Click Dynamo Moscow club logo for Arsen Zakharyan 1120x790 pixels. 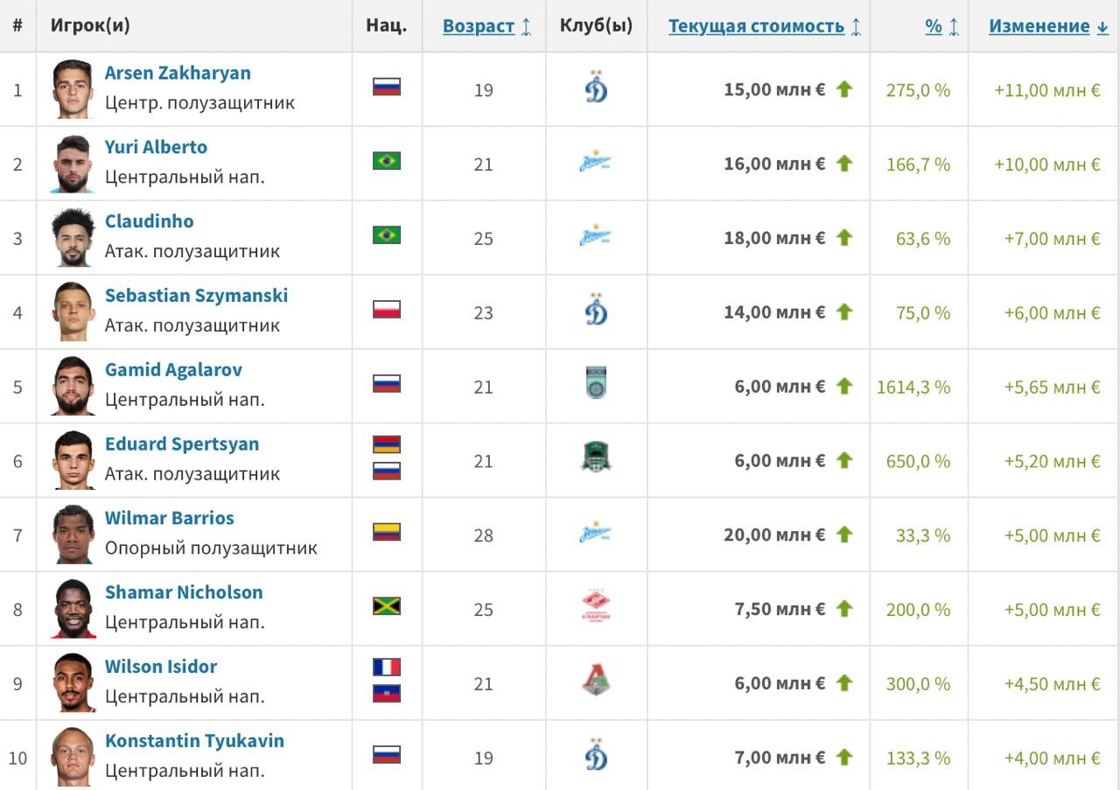pyautogui.click(x=596, y=88)
